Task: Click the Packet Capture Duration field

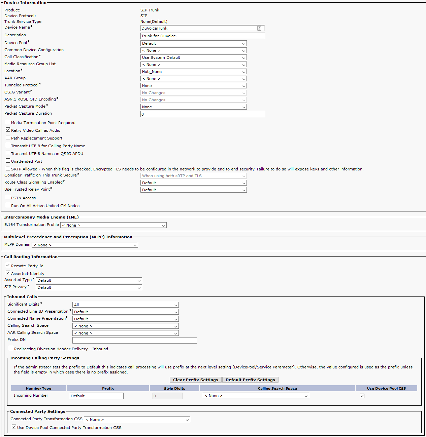Action: (203, 114)
